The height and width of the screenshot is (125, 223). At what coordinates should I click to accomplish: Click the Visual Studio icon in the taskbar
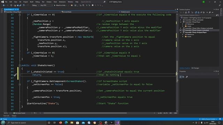(117, 123)
